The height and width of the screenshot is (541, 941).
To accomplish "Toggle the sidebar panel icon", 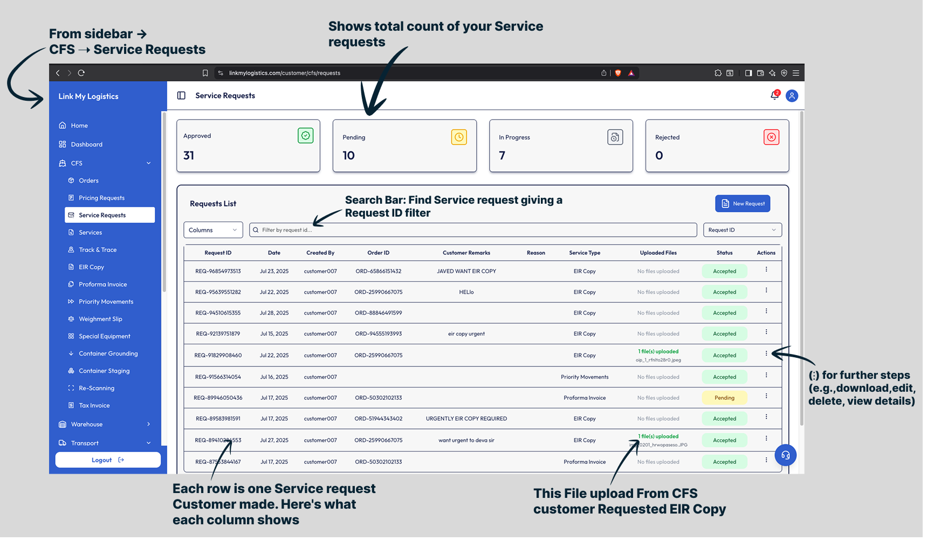I will point(181,95).
